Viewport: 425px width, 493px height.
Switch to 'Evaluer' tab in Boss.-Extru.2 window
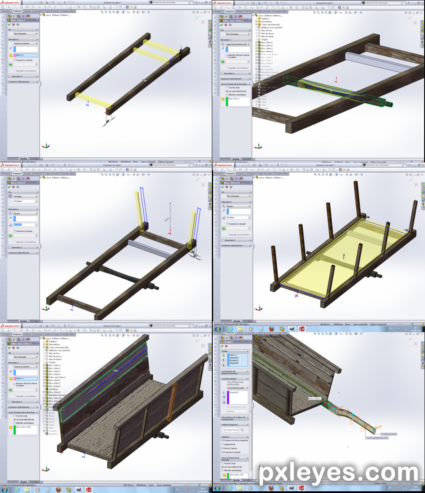tap(28, 11)
